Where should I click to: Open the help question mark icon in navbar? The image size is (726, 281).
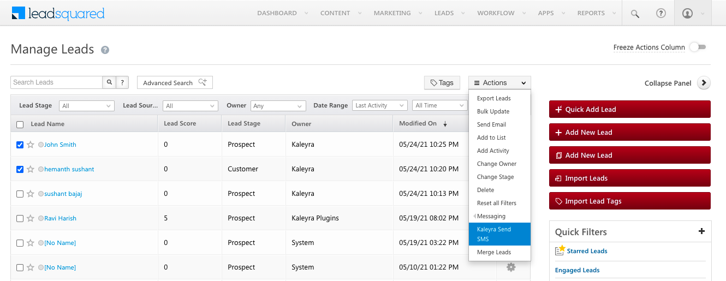(x=661, y=14)
